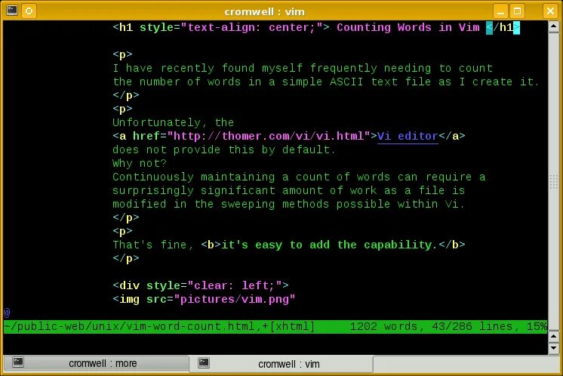The height and width of the screenshot is (376, 563).
Task: Click the scrollbar up arrow at top
Action: coord(554,27)
